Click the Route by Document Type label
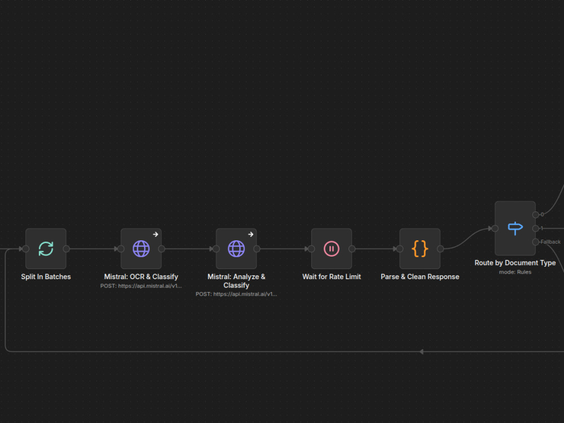 (x=515, y=263)
